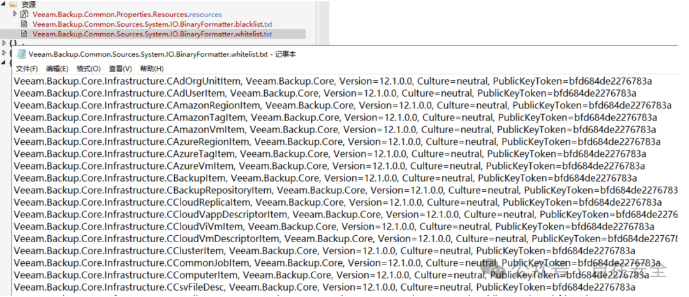Expand the Veeam.Backup.Common.Properties.Resources node
Viewport: 689px width, 297px height.
click(x=15, y=15)
